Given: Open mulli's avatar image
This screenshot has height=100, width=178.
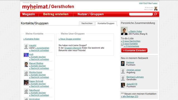Looking at the screenshot, I should coord(26,55).
